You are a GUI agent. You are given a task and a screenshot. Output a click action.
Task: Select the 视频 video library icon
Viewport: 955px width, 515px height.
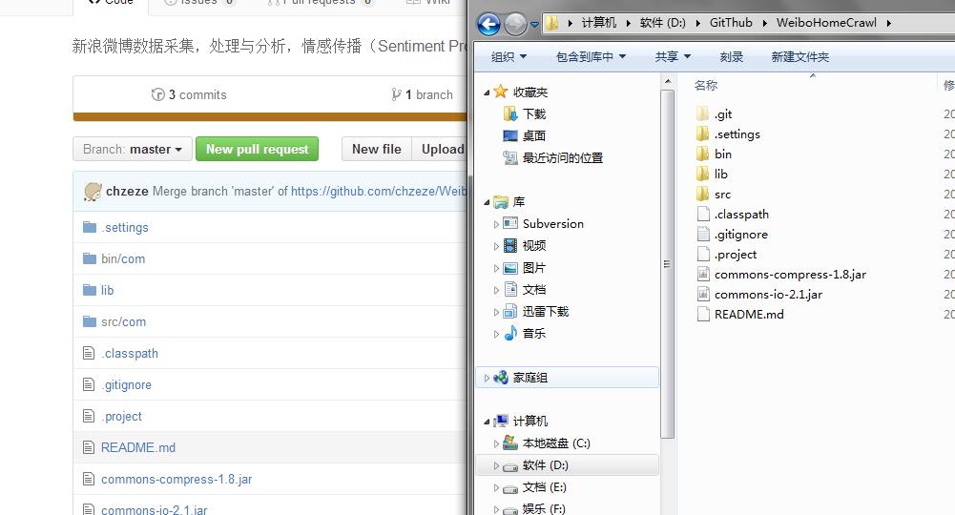coord(510,245)
